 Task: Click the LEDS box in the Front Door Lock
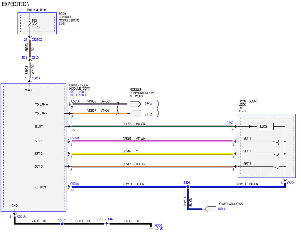265,126
